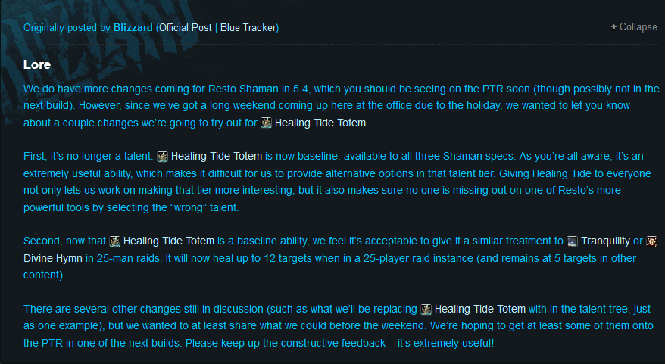This screenshot has height=364, width=665.
Task: Open the Blizzard poster link
Action: (x=133, y=27)
